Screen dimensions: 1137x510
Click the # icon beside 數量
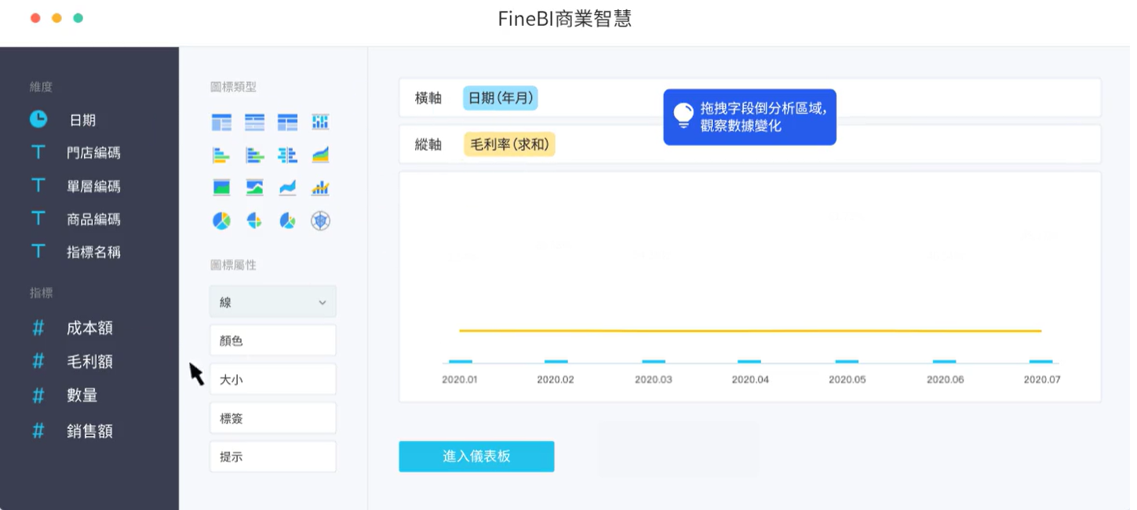click(x=38, y=395)
